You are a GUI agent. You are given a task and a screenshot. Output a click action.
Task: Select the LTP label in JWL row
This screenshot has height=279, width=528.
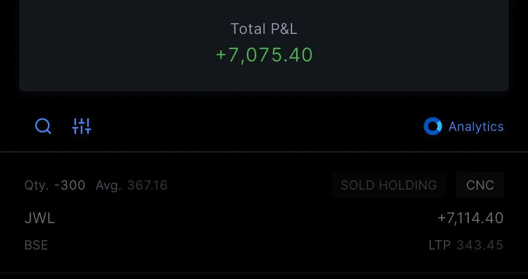coord(440,245)
